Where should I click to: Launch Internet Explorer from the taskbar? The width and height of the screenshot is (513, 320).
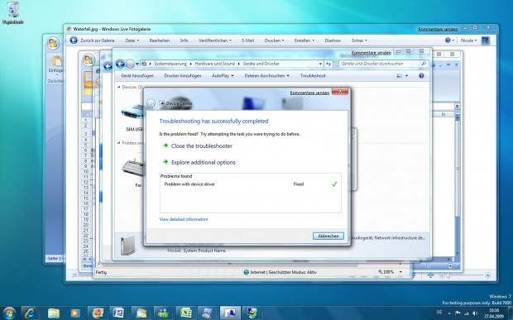(30, 313)
